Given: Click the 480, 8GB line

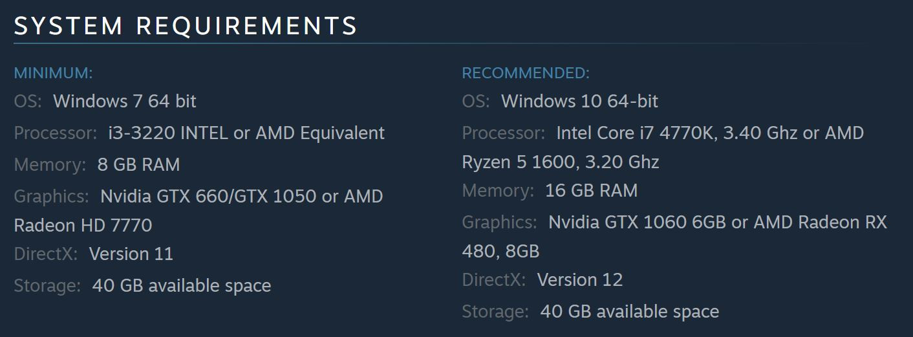Looking at the screenshot, I should pyautogui.click(x=500, y=251).
